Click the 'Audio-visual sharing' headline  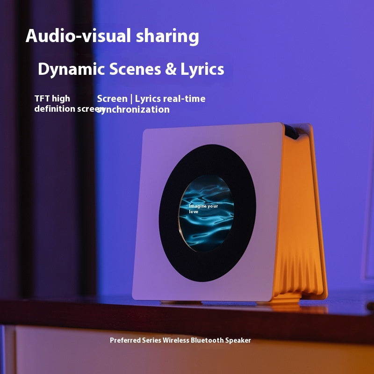112,36
